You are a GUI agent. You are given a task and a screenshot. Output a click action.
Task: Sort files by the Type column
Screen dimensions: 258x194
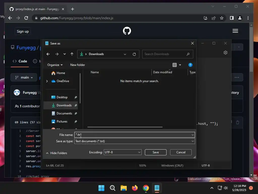point(192,72)
